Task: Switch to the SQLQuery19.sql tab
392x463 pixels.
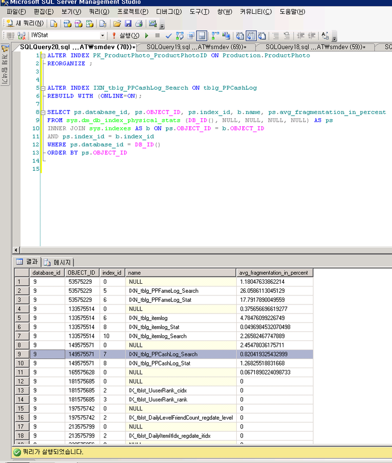Action: (196, 47)
